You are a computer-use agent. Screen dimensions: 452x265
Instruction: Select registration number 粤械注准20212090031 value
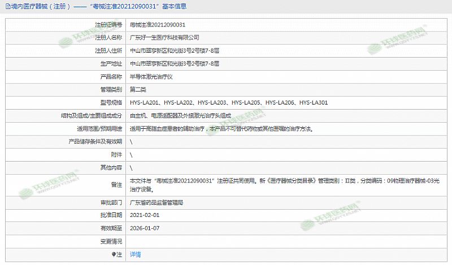click(158, 25)
